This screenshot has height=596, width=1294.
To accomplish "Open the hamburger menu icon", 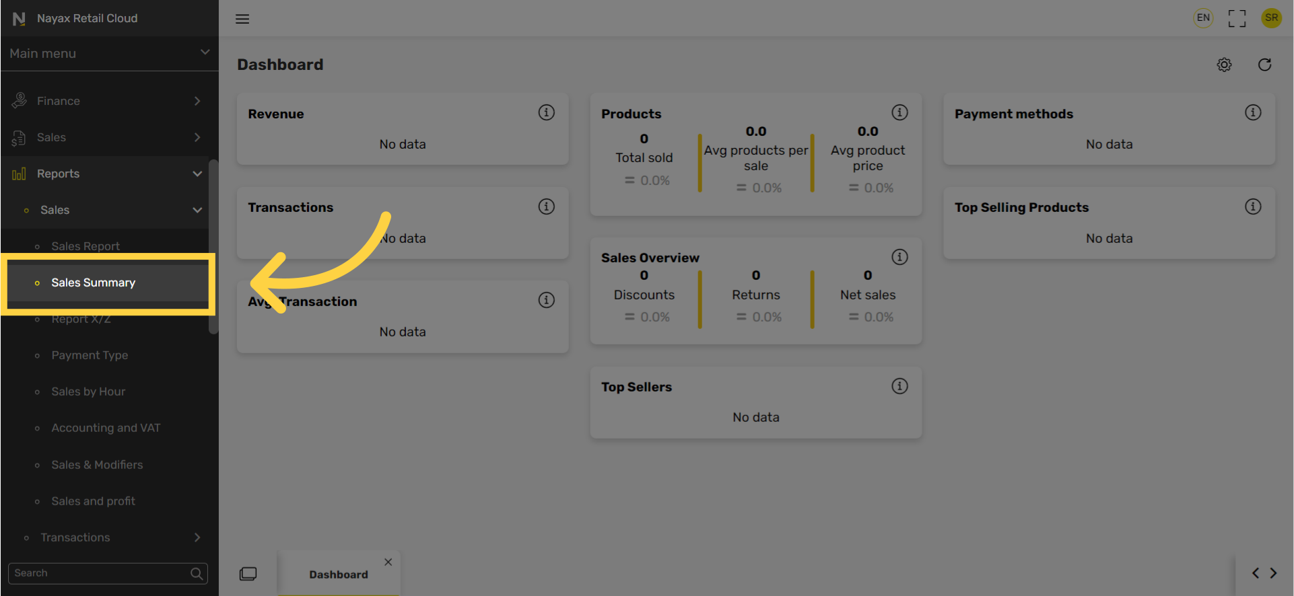I will click(242, 19).
